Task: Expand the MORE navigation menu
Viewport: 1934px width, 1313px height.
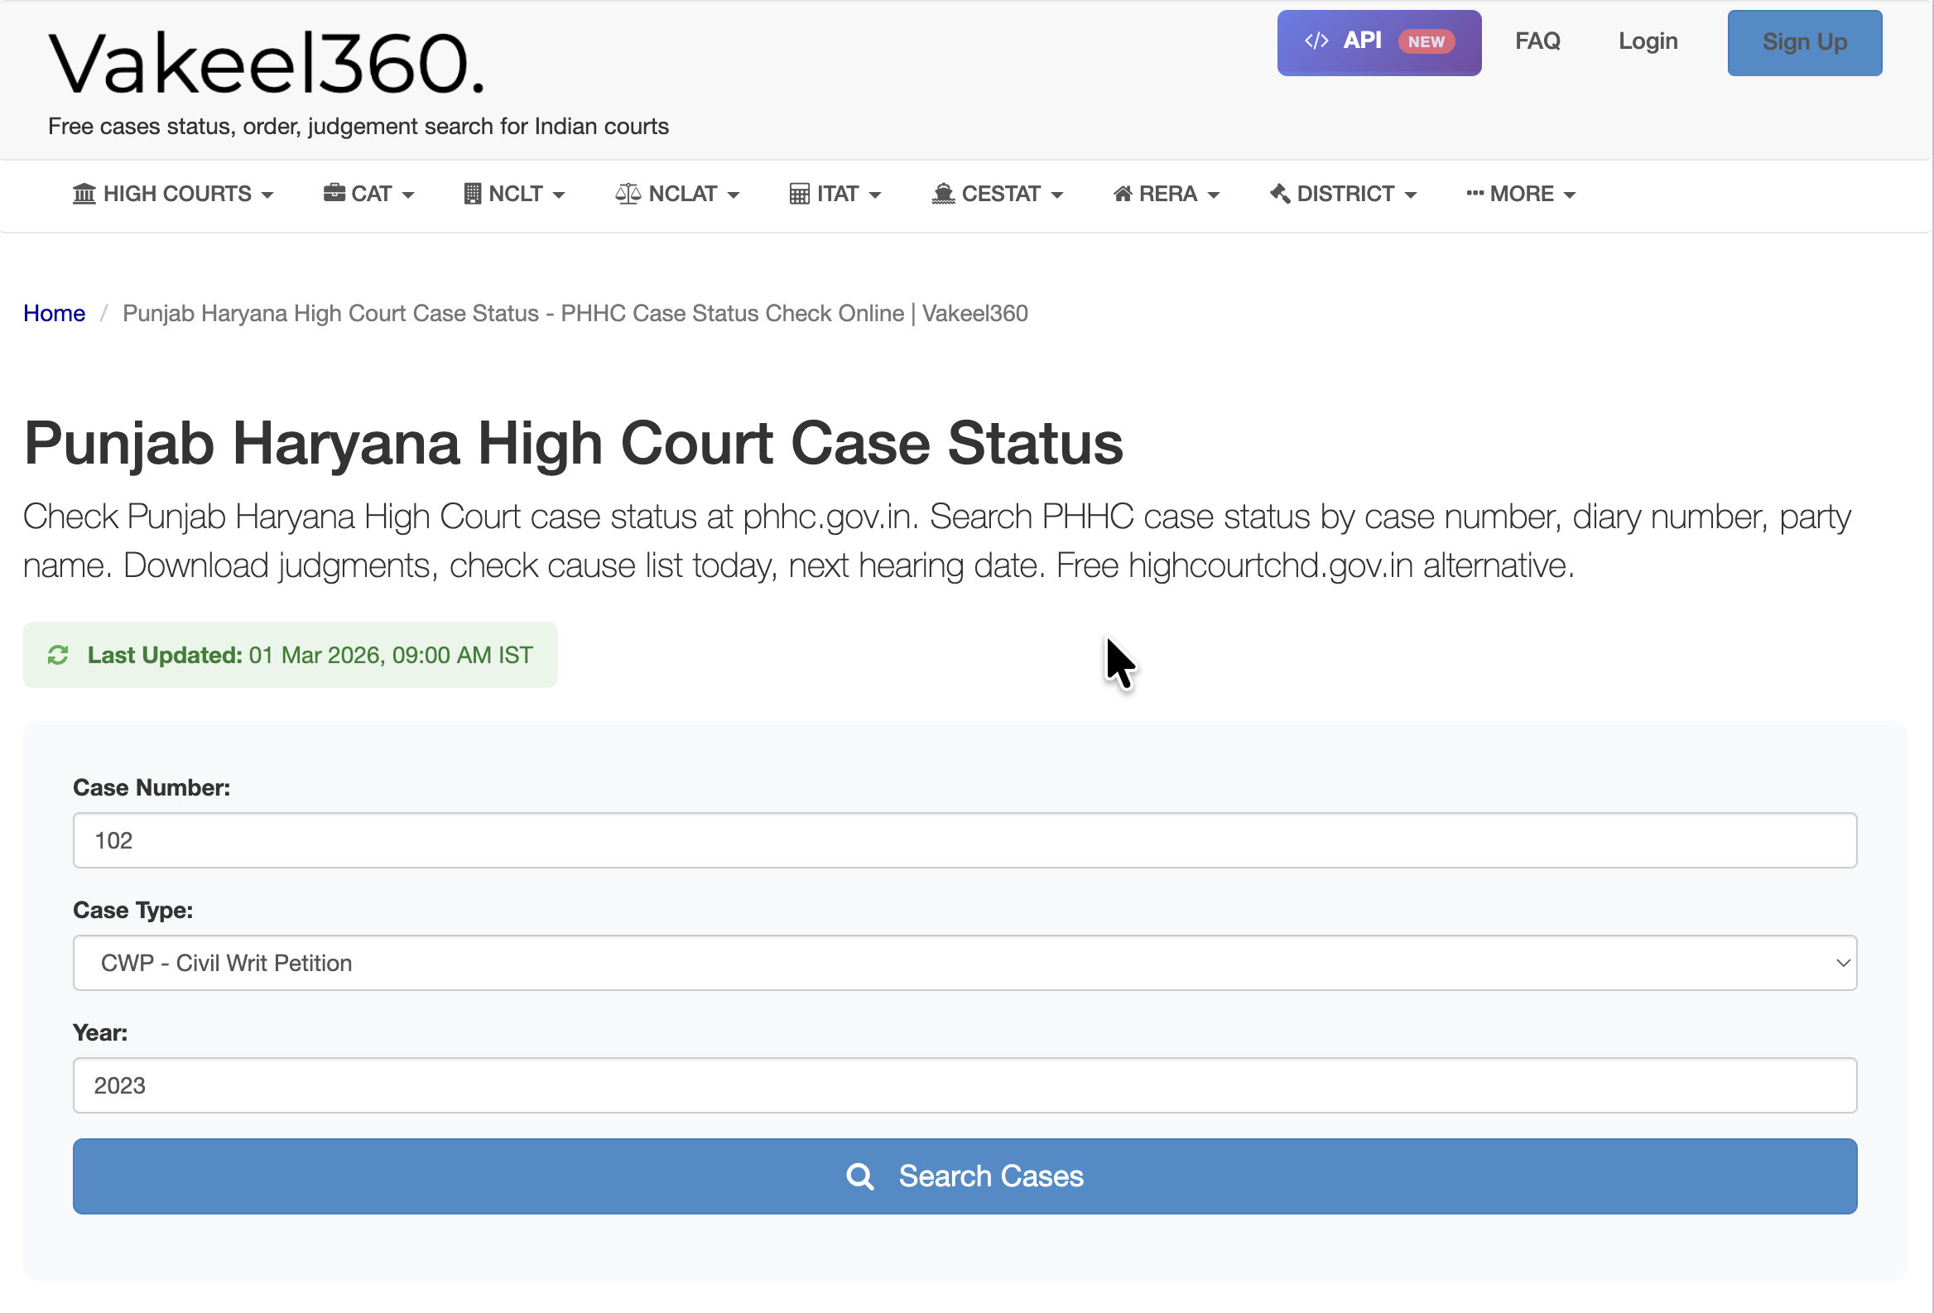Action: [1520, 193]
